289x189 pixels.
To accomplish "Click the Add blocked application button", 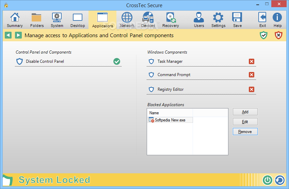I will click(x=245, y=112).
